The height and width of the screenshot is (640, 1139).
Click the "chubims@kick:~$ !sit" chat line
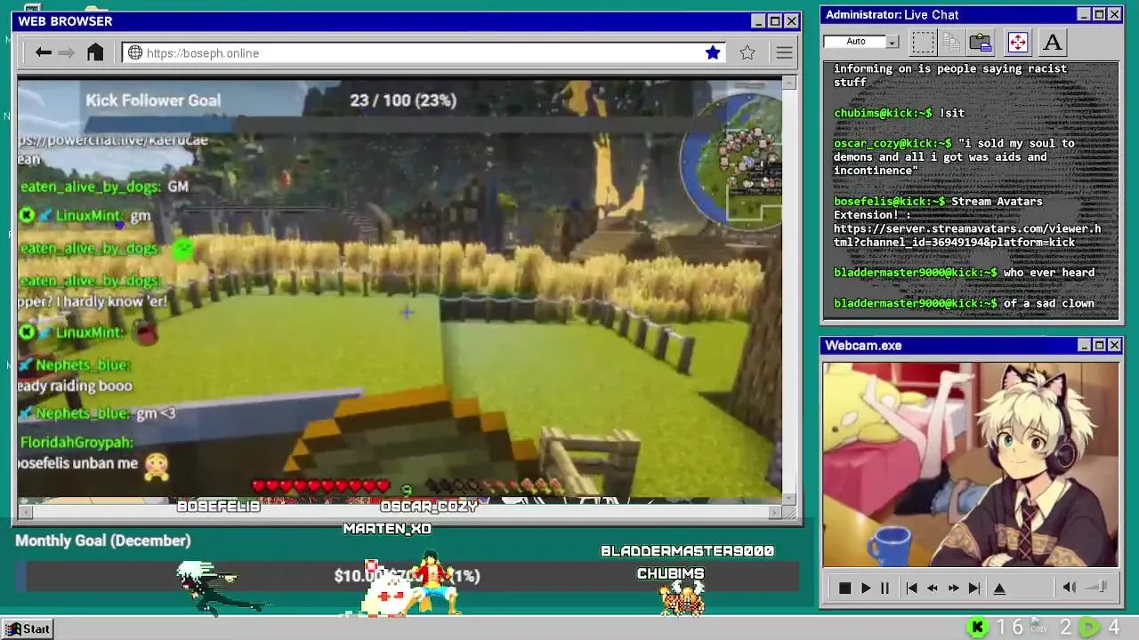coord(899,113)
